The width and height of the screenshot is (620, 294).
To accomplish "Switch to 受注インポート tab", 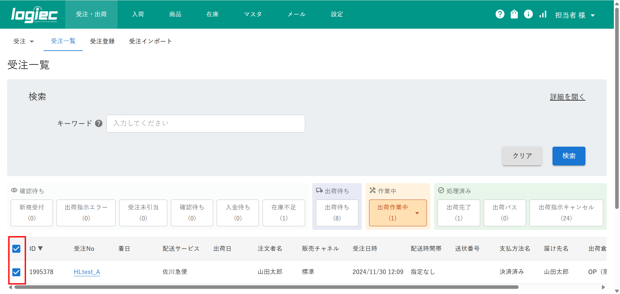I will click(x=150, y=41).
